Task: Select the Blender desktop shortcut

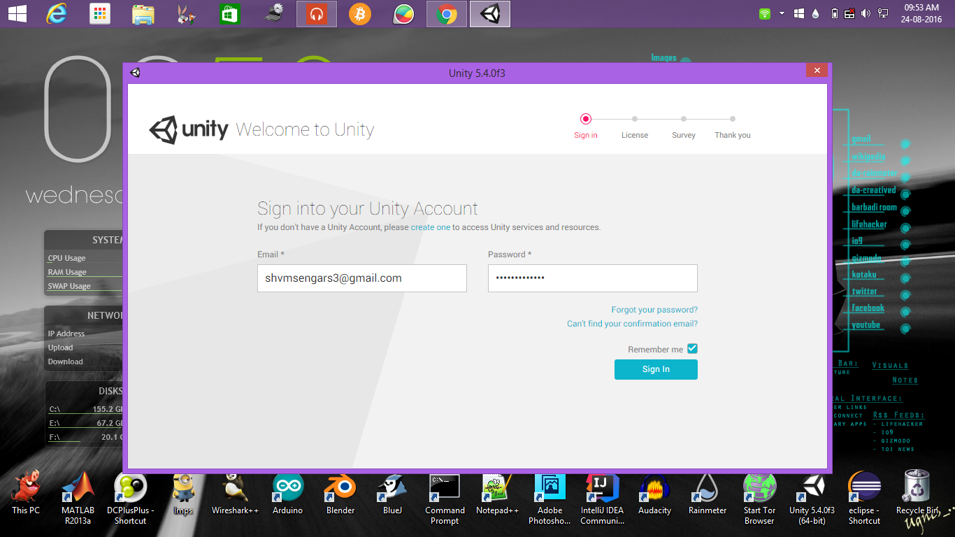Action: 340,494
